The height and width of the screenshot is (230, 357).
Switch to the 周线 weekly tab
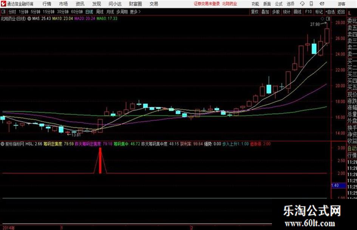point(100,12)
